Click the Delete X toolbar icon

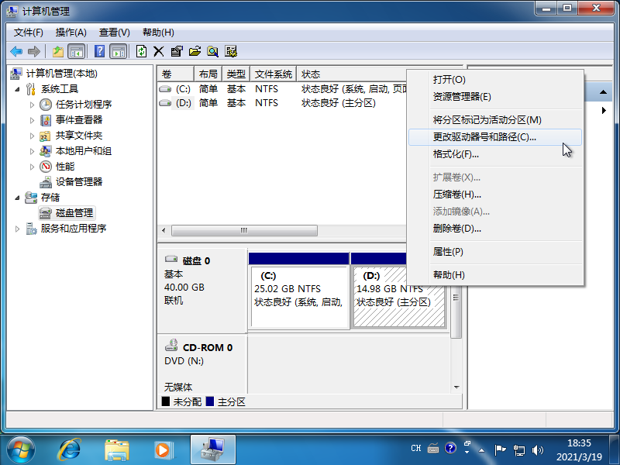[x=159, y=51]
